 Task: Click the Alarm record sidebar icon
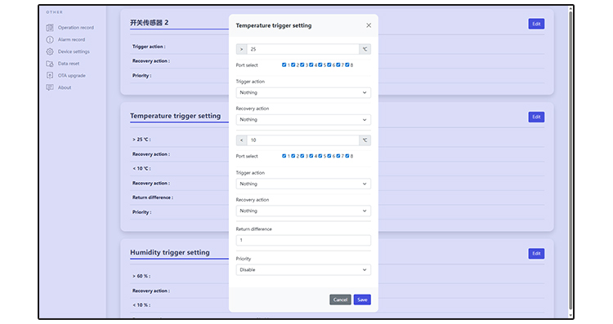[x=50, y=40]
